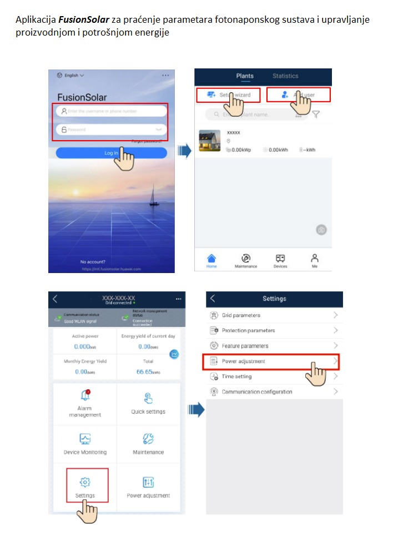The width and height of the screenshot is (398, 540).
Task: Click the blue Log In button
Action: (112, 153)
